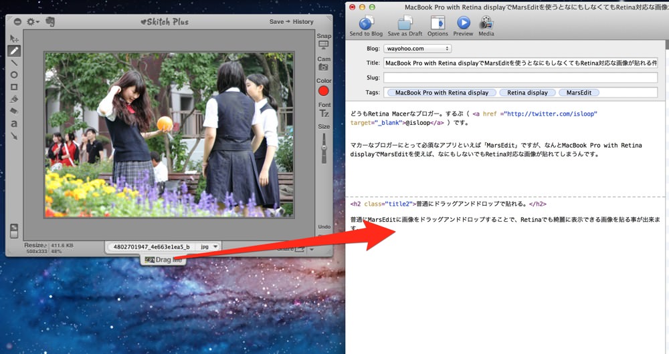Click Save as Draft in MarsEdit

(405, 27)
